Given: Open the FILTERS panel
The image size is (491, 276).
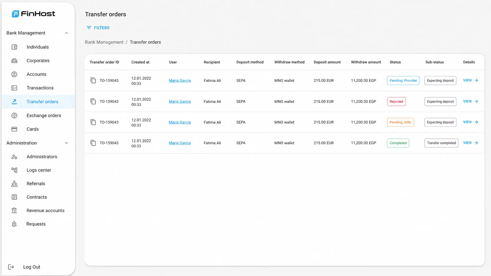Looking at the screenshot, I should (98, 28).
